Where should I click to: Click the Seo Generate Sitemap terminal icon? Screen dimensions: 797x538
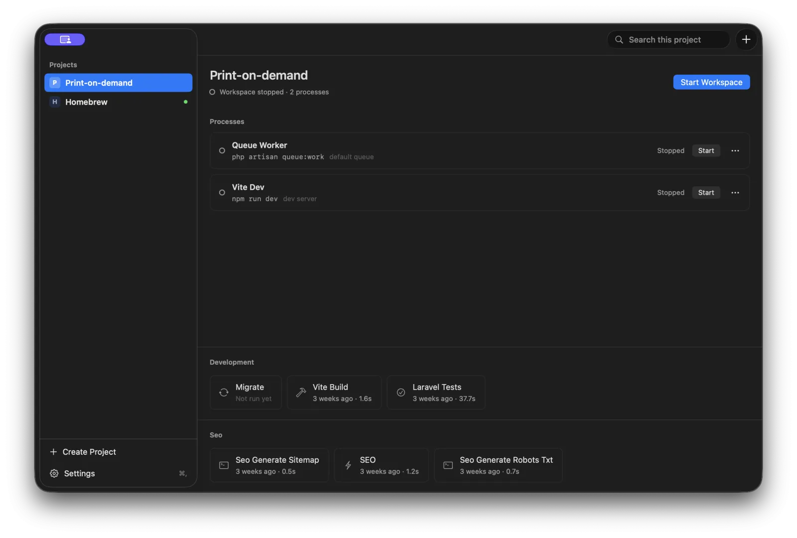click(224, 465)
